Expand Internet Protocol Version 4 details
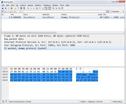The height and width of the screenshot is (104, 126). [3, 42]
